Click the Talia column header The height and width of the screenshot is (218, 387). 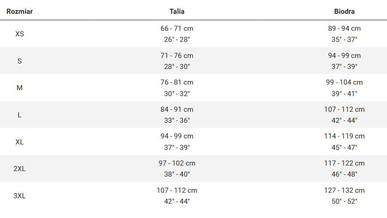pyautogui.click(x=177, y=11)
